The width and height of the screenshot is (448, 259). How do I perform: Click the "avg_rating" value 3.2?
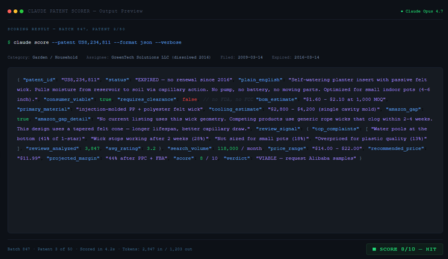point(151,149)
